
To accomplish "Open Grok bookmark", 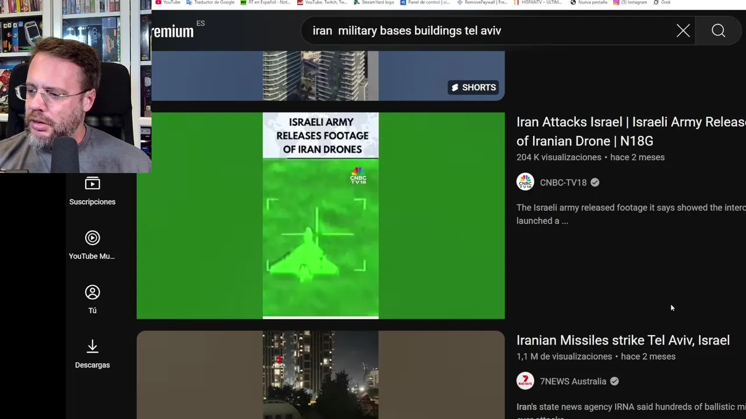I will tap(662, 2).
